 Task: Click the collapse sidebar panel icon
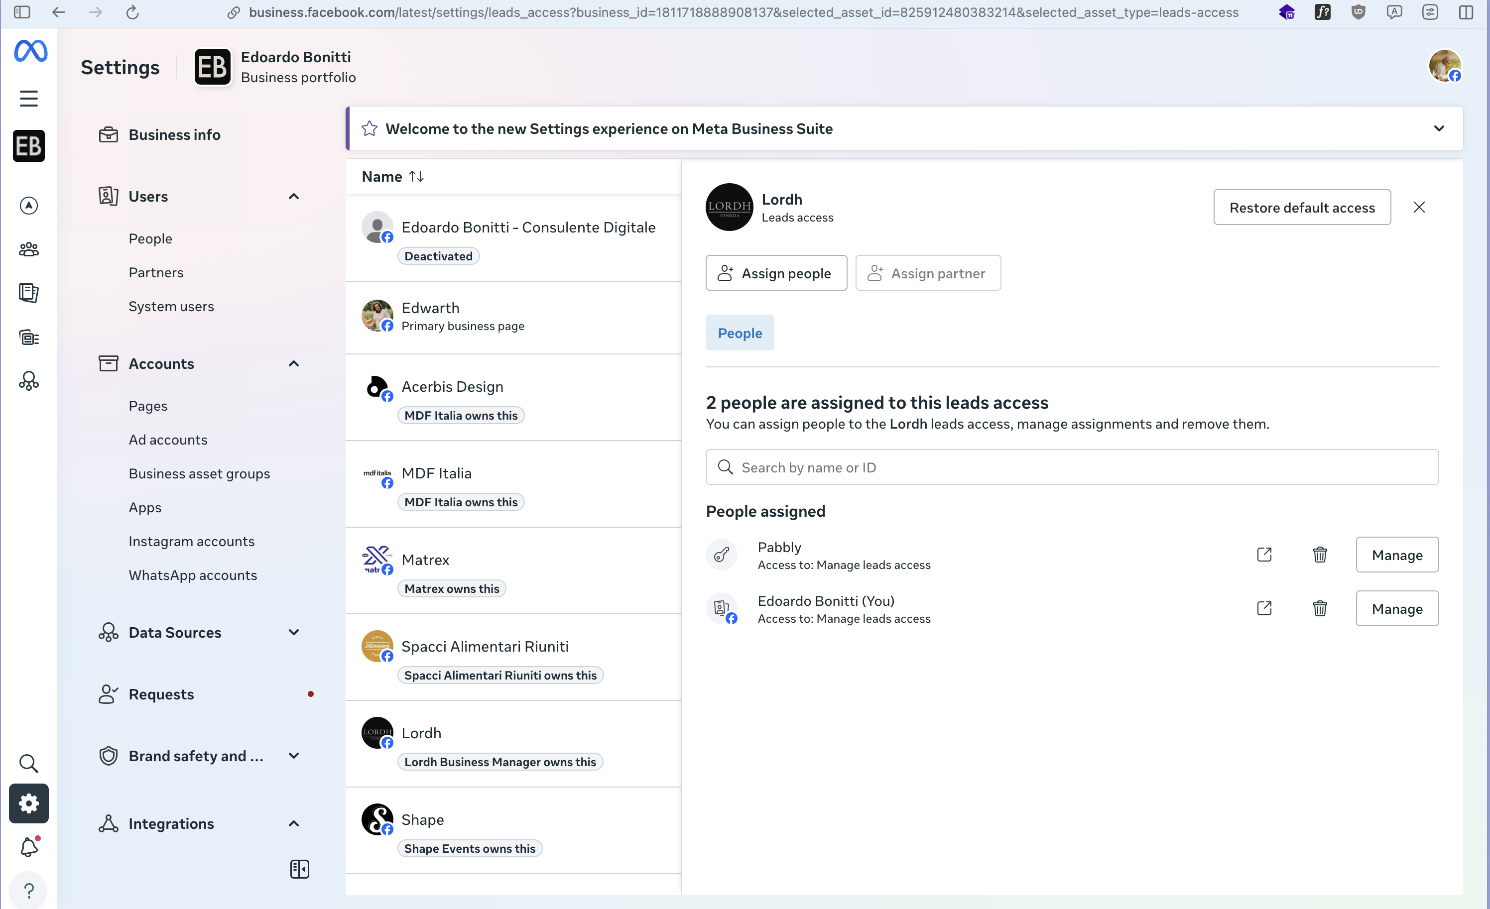tap(299, 869)
